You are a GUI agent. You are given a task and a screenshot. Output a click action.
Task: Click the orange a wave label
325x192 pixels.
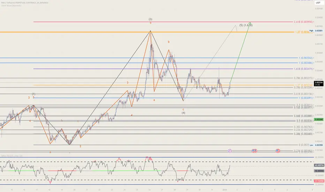(x=154, y=100)
